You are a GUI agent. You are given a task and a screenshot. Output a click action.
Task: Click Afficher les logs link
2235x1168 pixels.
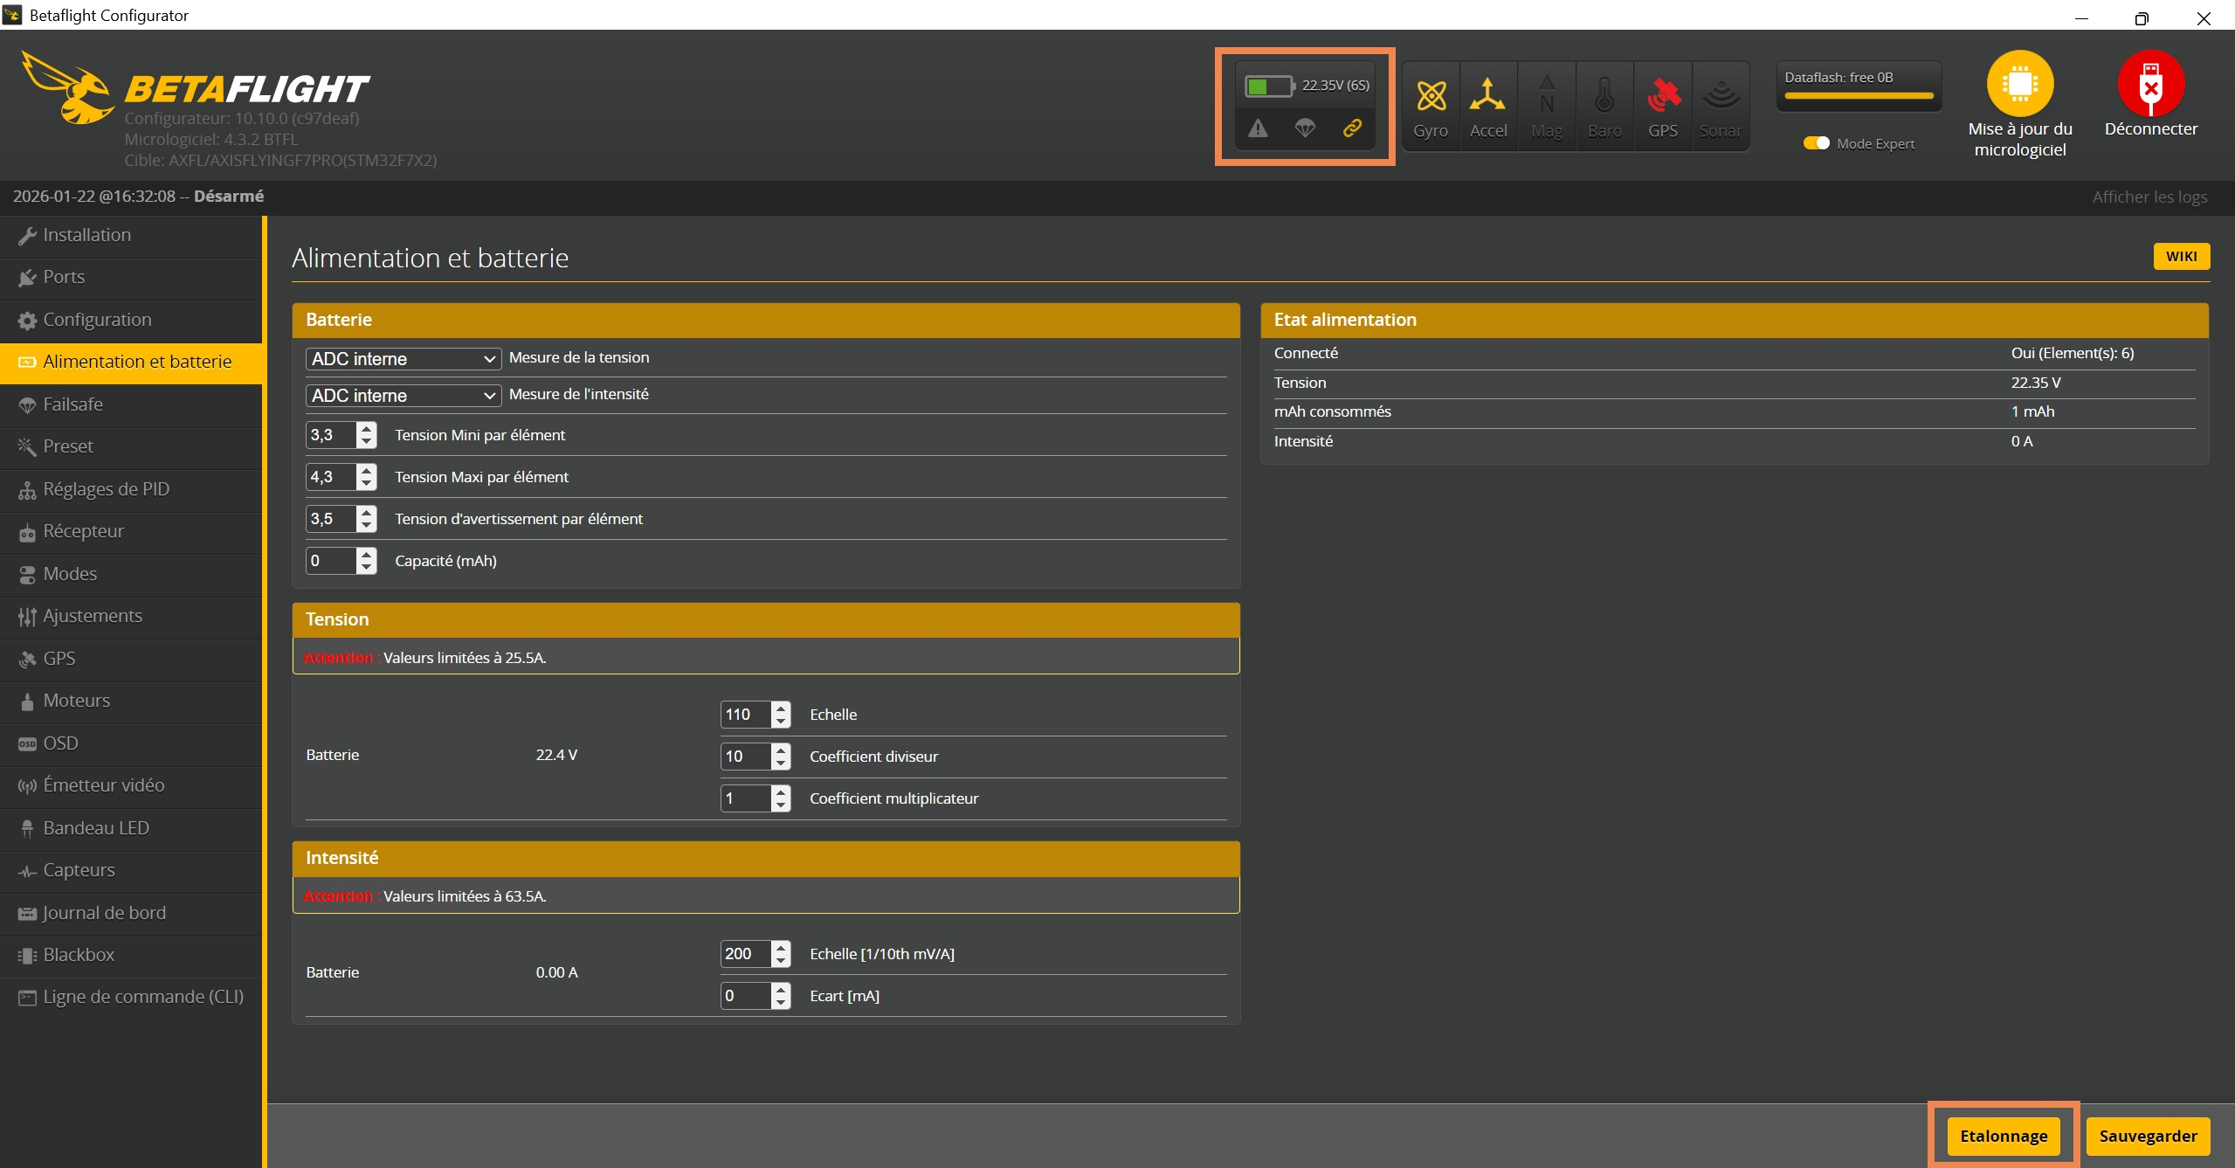tap(2149, 197)
